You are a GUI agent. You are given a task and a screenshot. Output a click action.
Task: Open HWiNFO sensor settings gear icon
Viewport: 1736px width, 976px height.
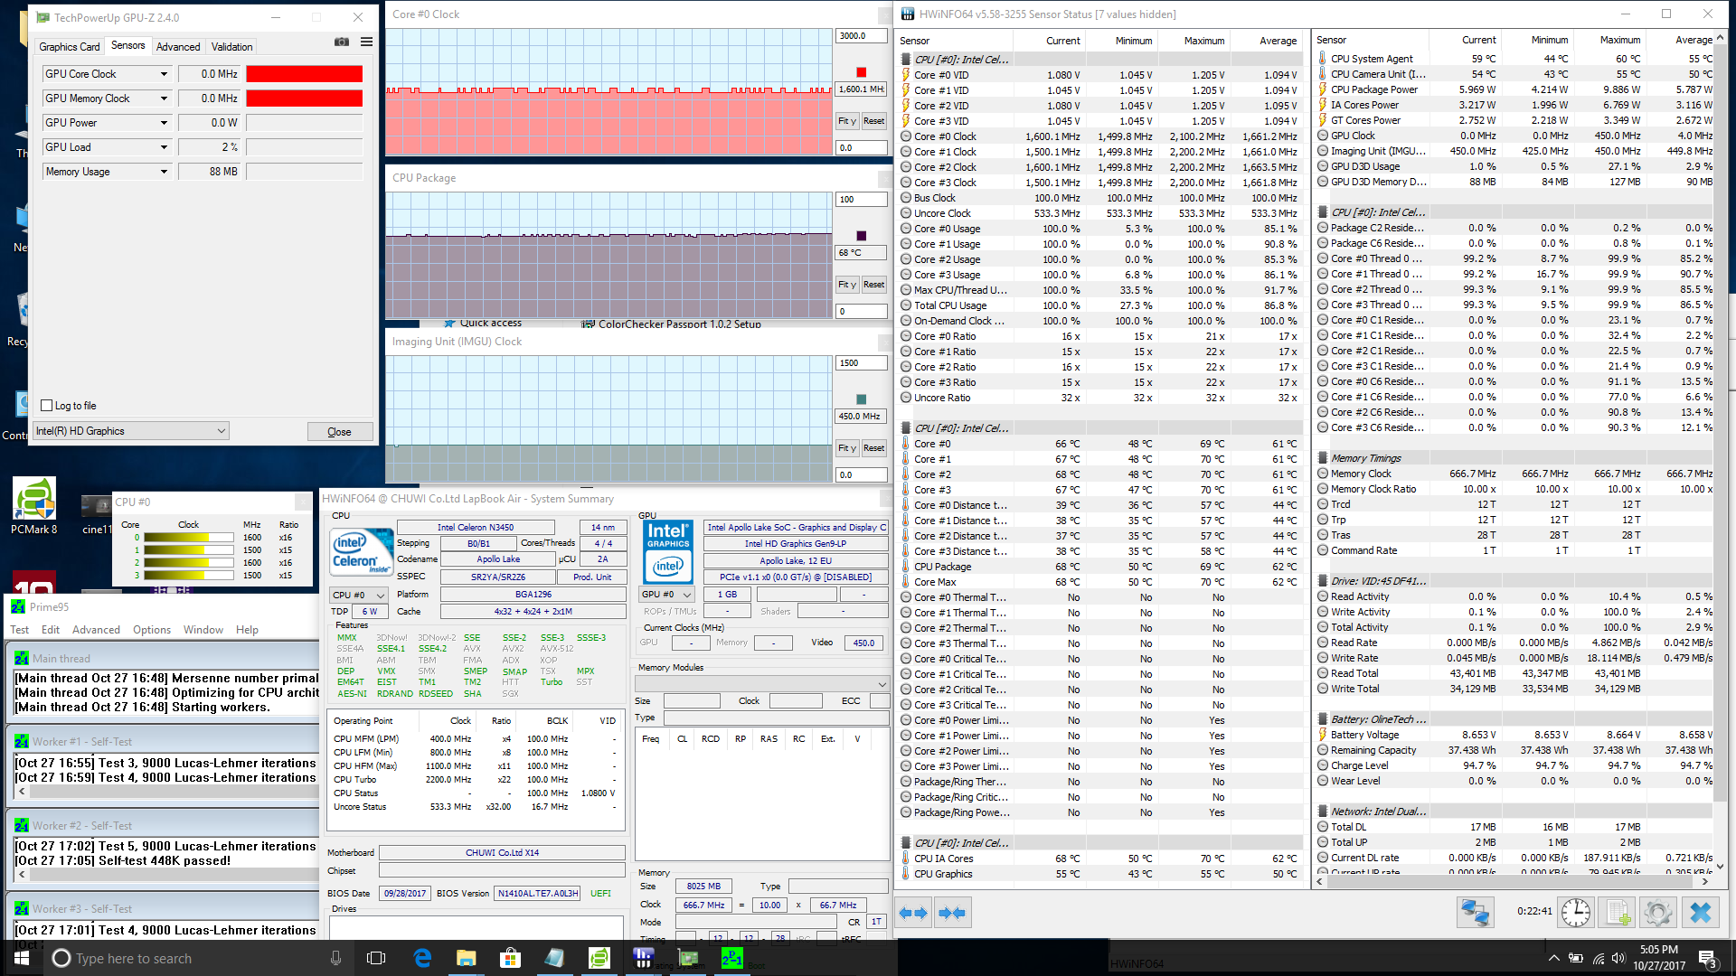pyautogui.click(x=1658, y=913)
